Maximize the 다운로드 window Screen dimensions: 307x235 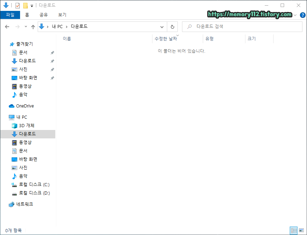point(282,6)
